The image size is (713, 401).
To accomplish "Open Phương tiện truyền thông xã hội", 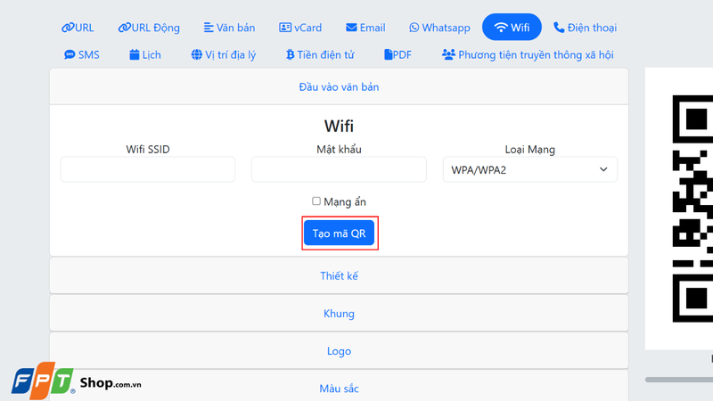I will [528, 55].
